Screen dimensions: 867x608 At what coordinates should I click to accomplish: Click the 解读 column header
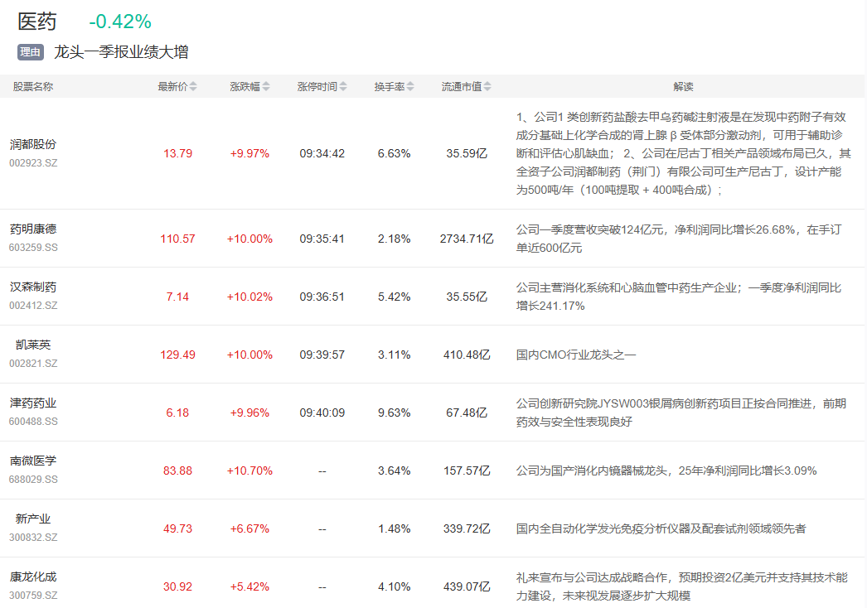coord(683,87)
